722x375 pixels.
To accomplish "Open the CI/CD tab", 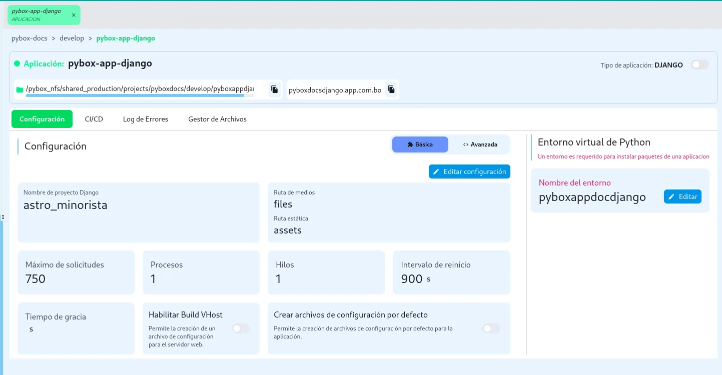I will click(x=94, y=119).
